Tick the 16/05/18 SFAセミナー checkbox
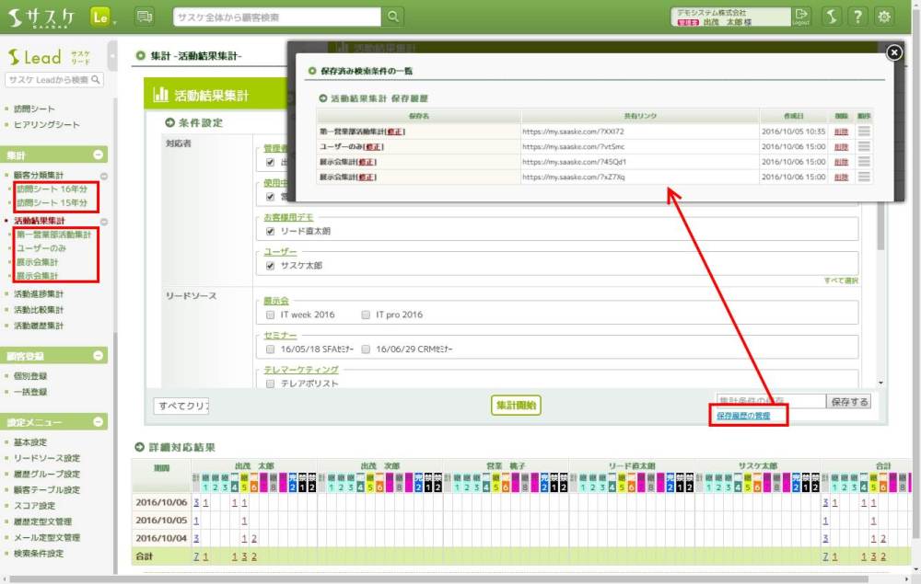This screenshot has height=584, width=921. coord(270,349)
